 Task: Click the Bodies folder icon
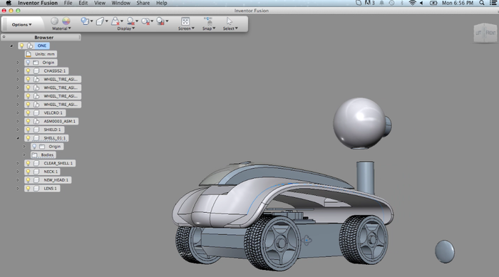click(x=34, y=155)
